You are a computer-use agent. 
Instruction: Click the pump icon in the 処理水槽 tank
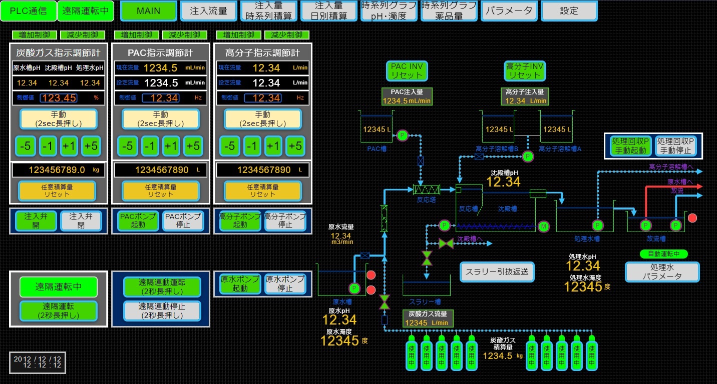point(597,225)
